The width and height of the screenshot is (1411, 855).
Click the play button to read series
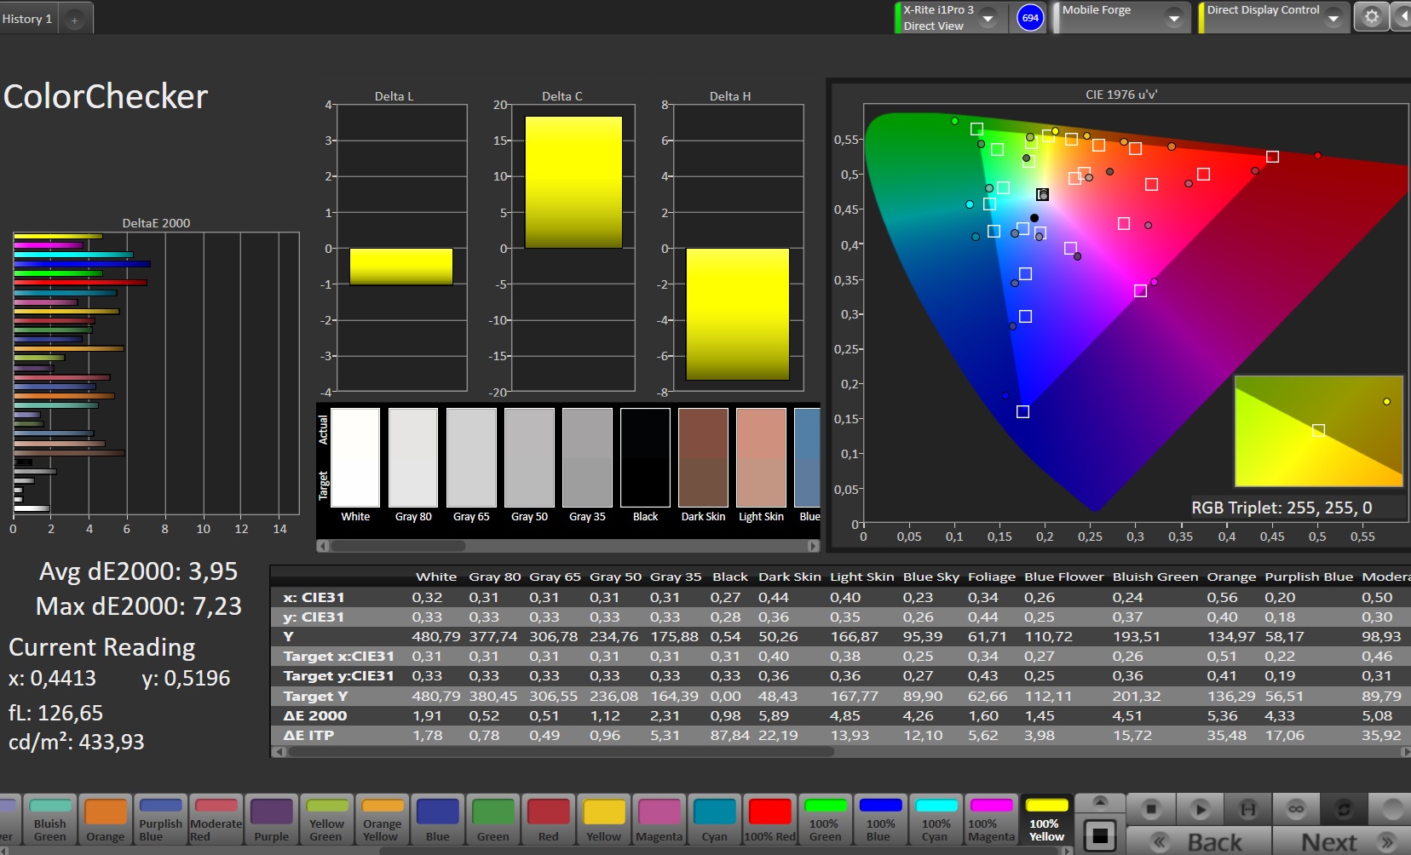(x=1200, y=808)
